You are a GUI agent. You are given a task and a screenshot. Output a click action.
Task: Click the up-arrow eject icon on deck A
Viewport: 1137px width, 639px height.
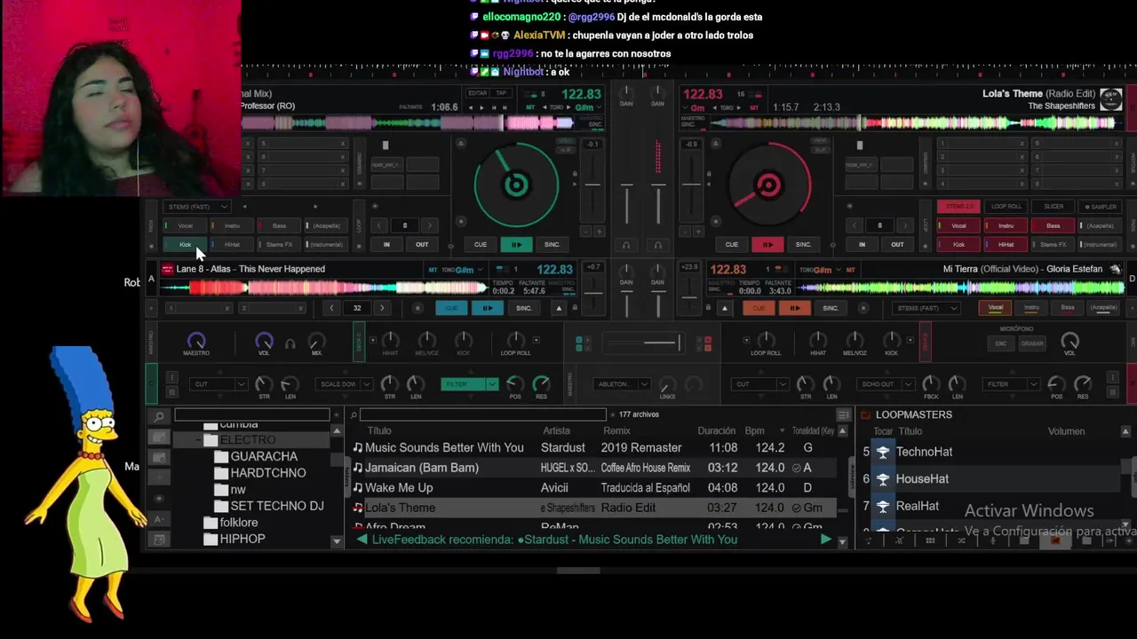coord(559,308)
